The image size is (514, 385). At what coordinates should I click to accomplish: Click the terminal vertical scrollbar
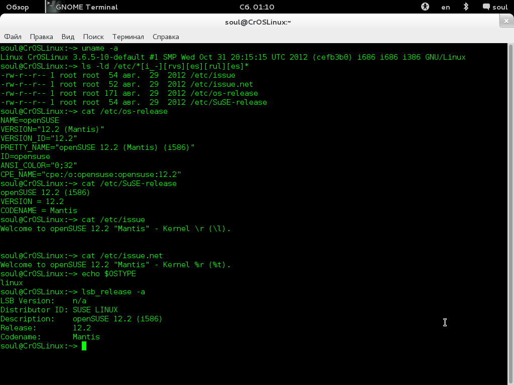coord(510,215)
